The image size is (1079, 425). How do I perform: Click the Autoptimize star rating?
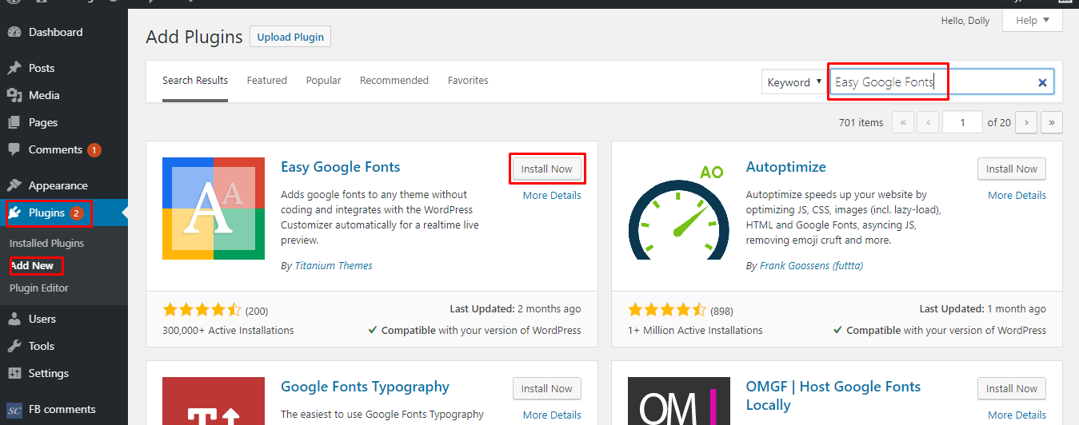click(667, 310)
